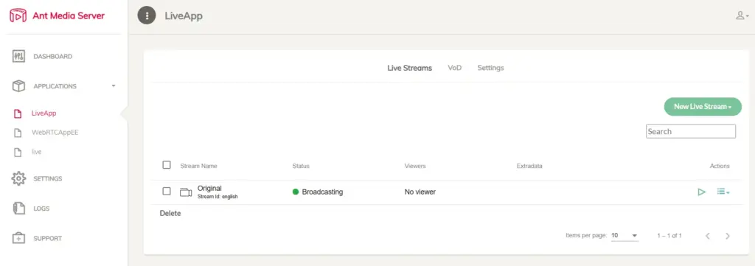755x266 pixels.
Task: Go to previous page of streams
Action: click(x=707, y=236)
